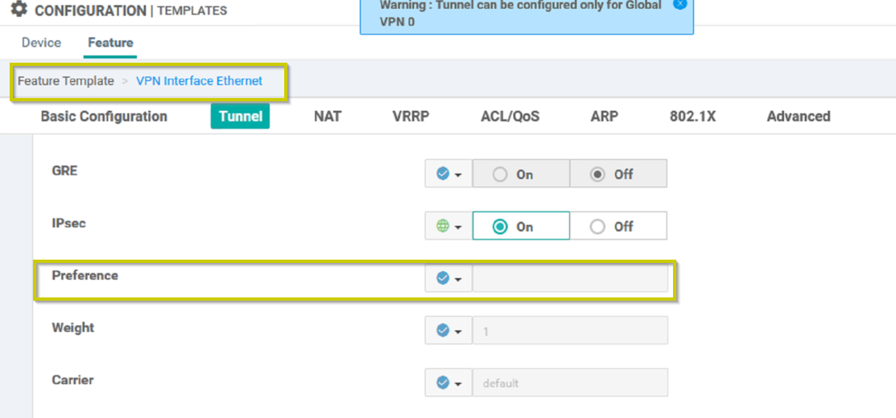896x418 pixels.
Task: Click the Carrier default value field
Action: pyautogui.click(x=570, y=383)
